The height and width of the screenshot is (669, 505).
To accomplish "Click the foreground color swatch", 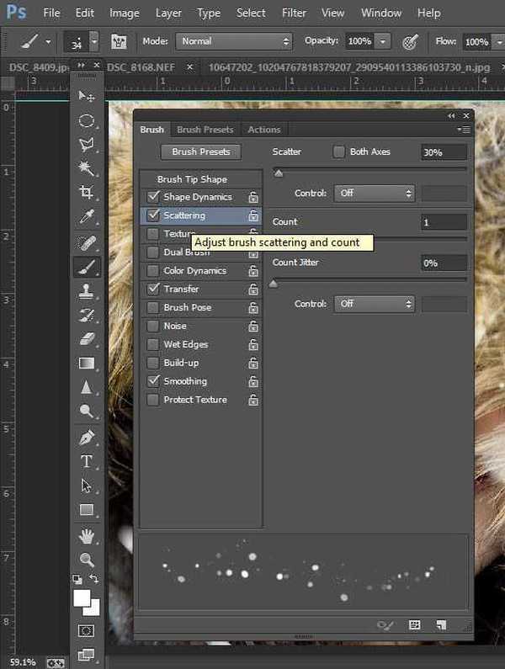I will [82, 597].
